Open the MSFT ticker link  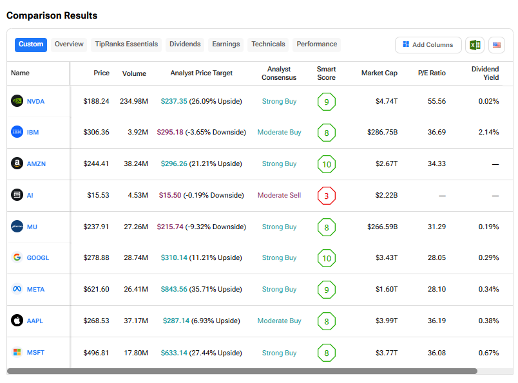35,353
